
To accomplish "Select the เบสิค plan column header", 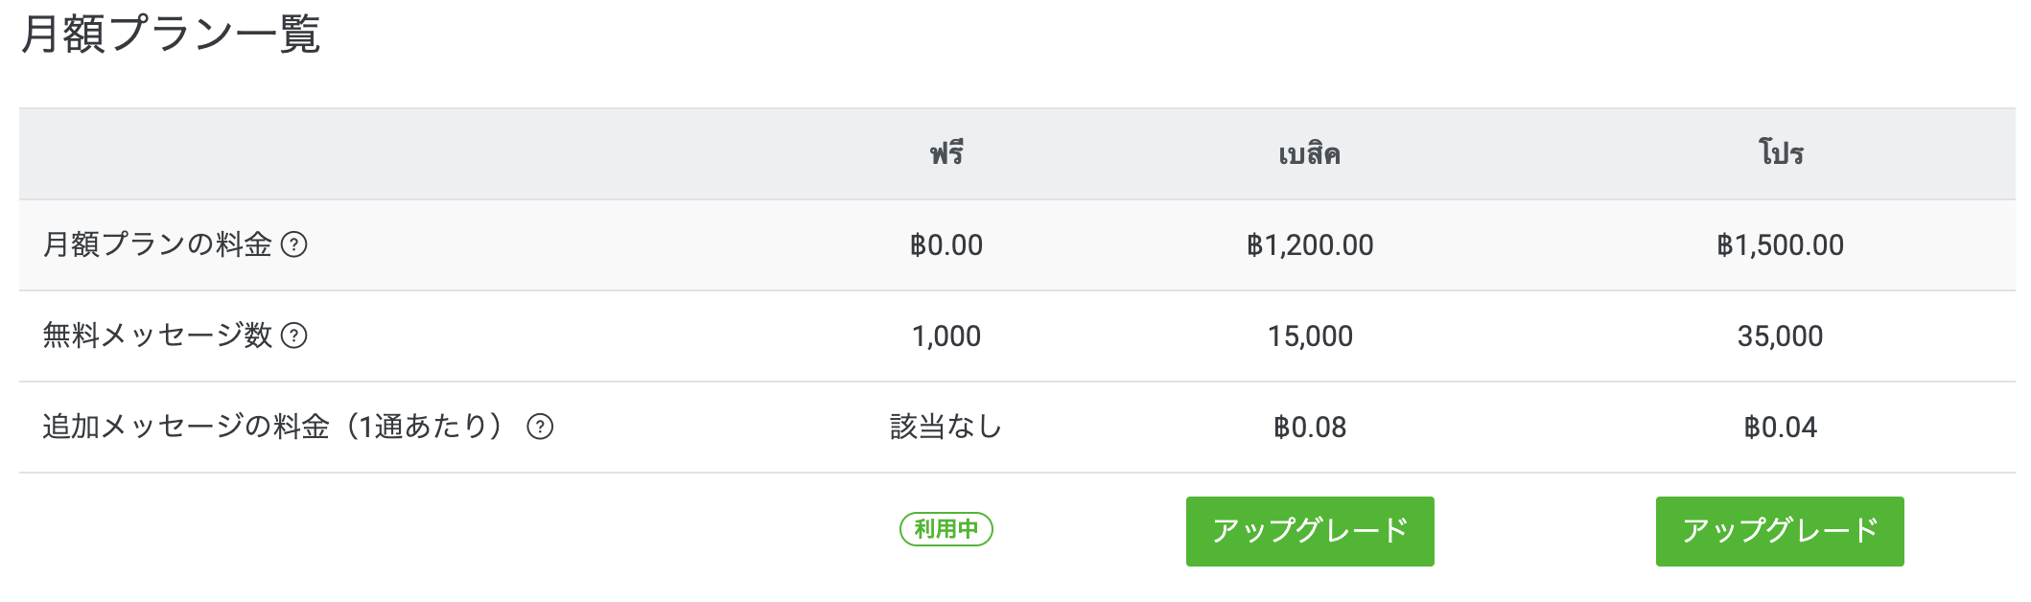I will point(1310,153).
